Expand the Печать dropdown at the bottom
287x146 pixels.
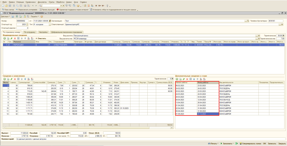click(213, 143)
